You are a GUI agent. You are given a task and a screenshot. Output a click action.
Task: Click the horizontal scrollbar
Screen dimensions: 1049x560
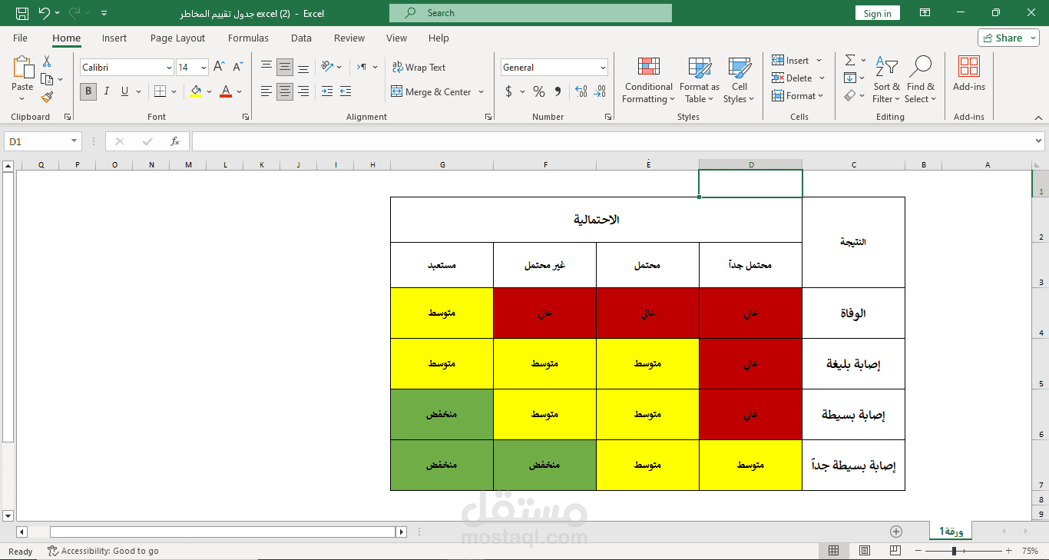click(223, 532)
